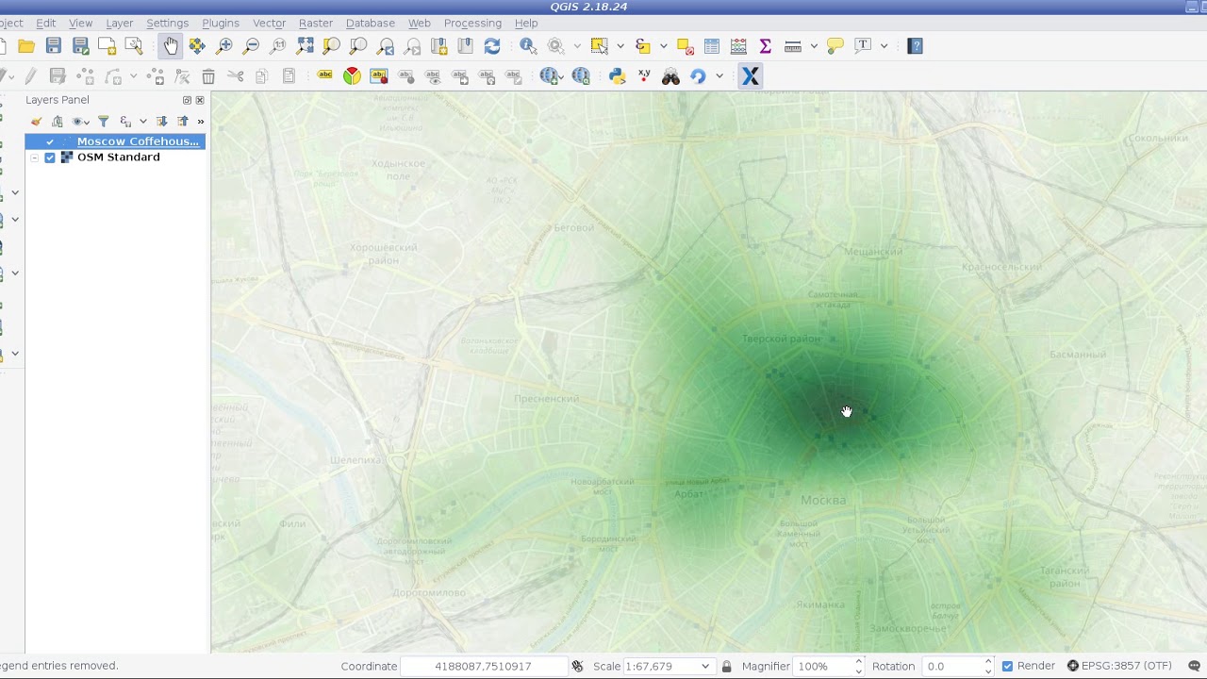This screenshot has height=679, width=1207.
Task: Open the Processing menu
Action: 472,23
